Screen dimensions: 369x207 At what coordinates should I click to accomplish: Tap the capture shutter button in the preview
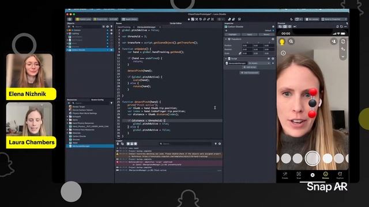(312, 159)
